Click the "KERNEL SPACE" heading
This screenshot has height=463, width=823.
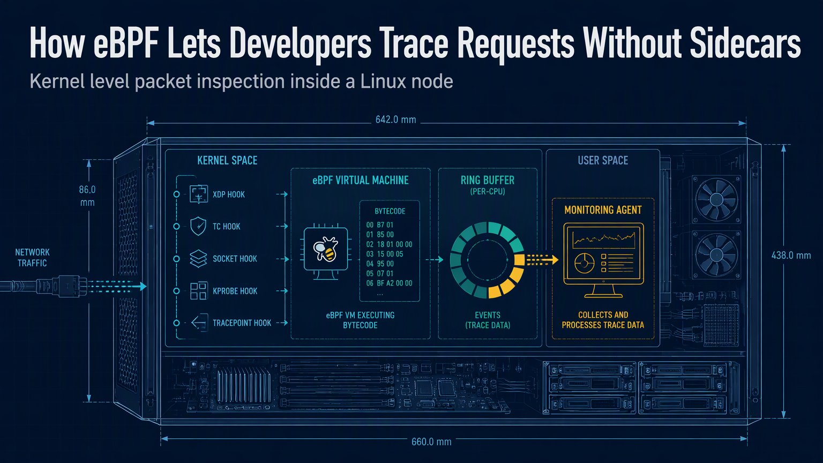pos(227,160)
